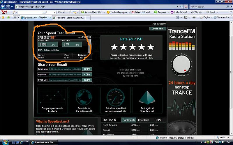Click the pencil icon in Yahoo toolbar
Screen dimensions: 233x145
[x=14, y=12]
